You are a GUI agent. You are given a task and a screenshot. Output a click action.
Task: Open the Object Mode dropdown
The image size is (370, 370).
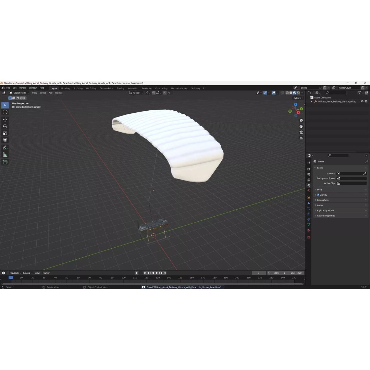[x=19, y=93]
